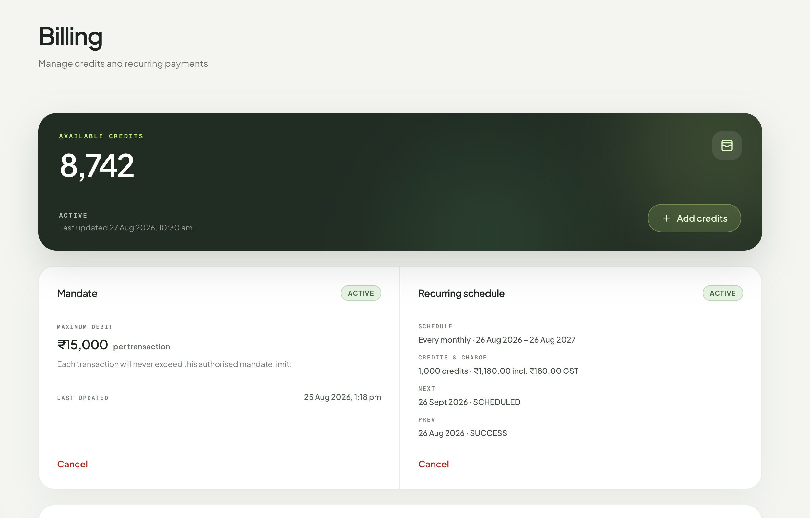Cancel the Recurring schedule
Viewport: 810px width, 518px height.
point(434,464)
